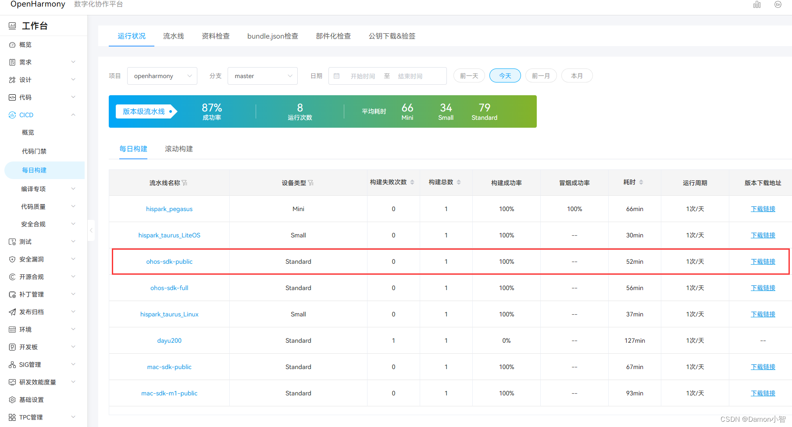Viewport: 792px width, 427px height.
Task: Open the ohos-sdk-full pipeline link
Action: coord(169,288)
